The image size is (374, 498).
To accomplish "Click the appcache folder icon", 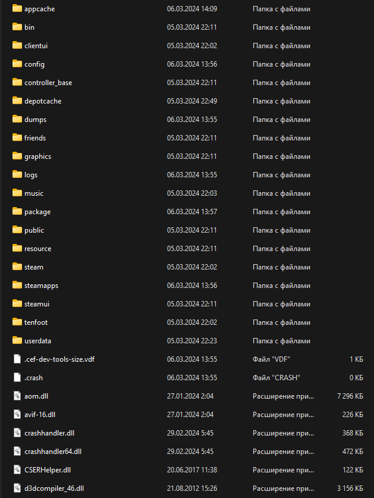I will pos(17,8).
